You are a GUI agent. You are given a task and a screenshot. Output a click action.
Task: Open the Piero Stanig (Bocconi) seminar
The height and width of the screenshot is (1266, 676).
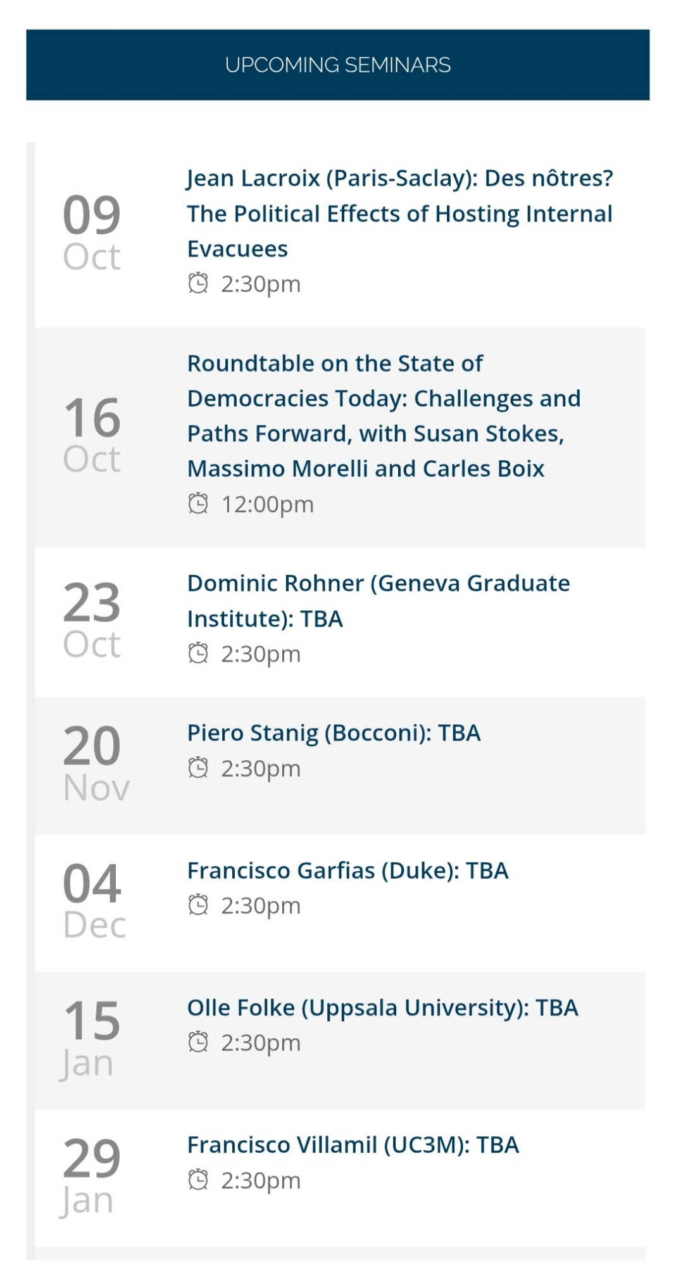click(334, 732)
